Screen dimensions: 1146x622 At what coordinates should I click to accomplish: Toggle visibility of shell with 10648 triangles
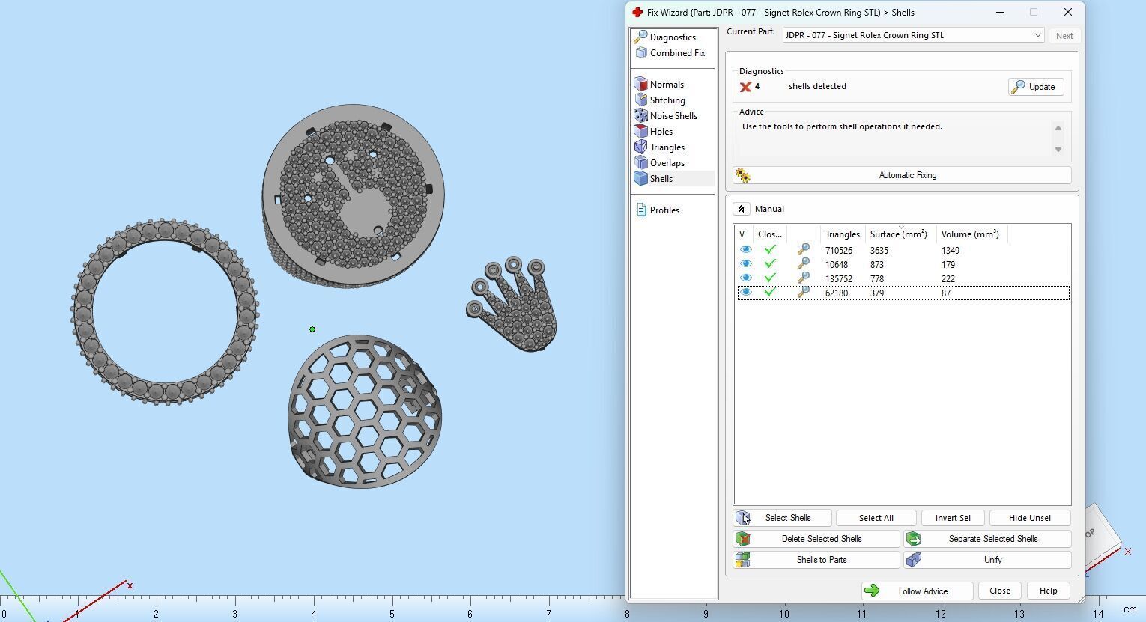tap(745, 264)
